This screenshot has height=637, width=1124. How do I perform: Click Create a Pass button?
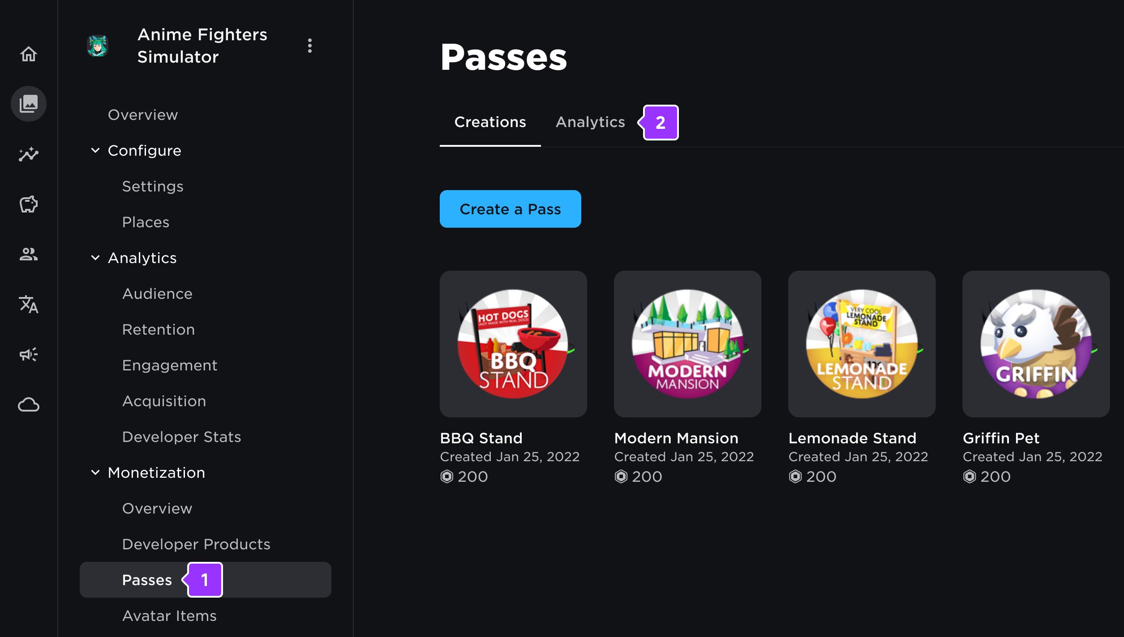coord(510,209)
